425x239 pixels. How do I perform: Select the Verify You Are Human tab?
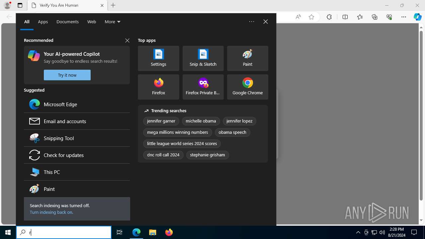67,5
